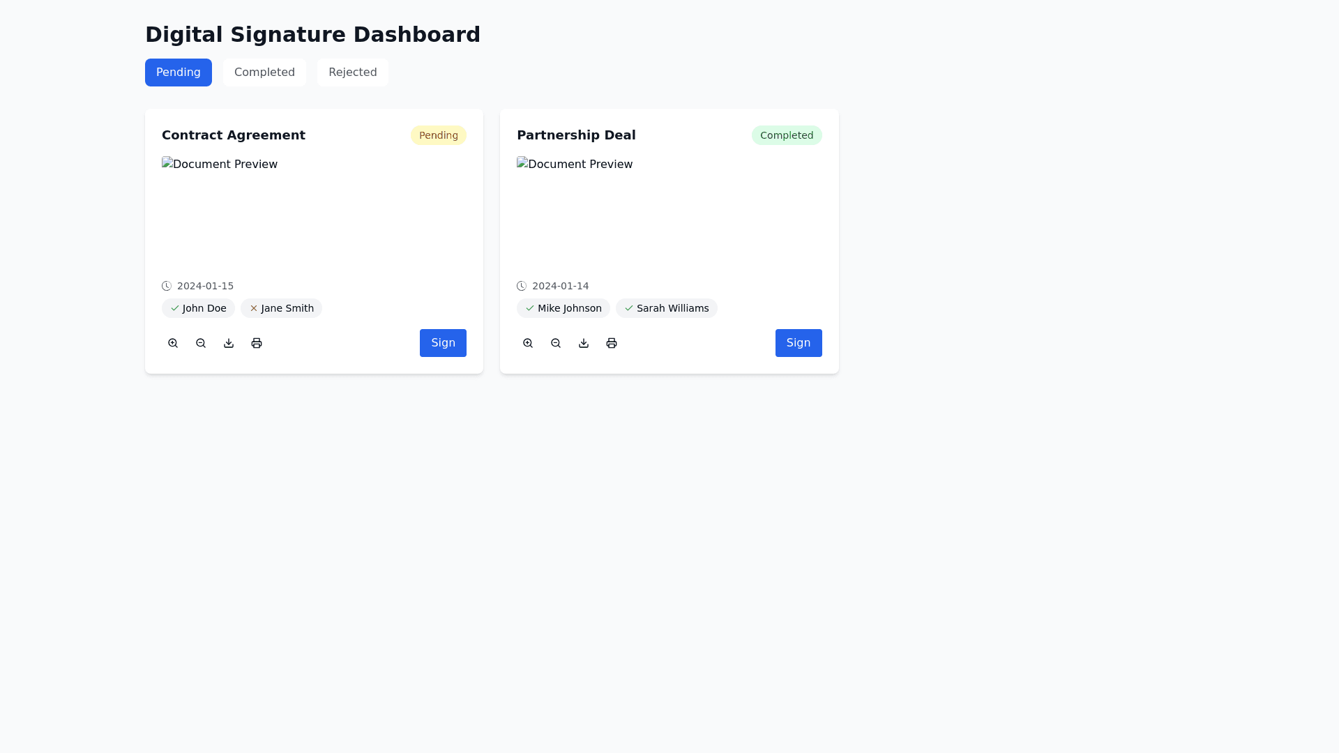Viewport: 1339px width, 753px height.
Task: Zoom out on the Partnership Deal document
Action: pos(556,343)
